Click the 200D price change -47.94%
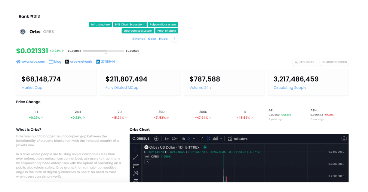The image size is (368, 192). pyautogui.click(x=203, y=118)
